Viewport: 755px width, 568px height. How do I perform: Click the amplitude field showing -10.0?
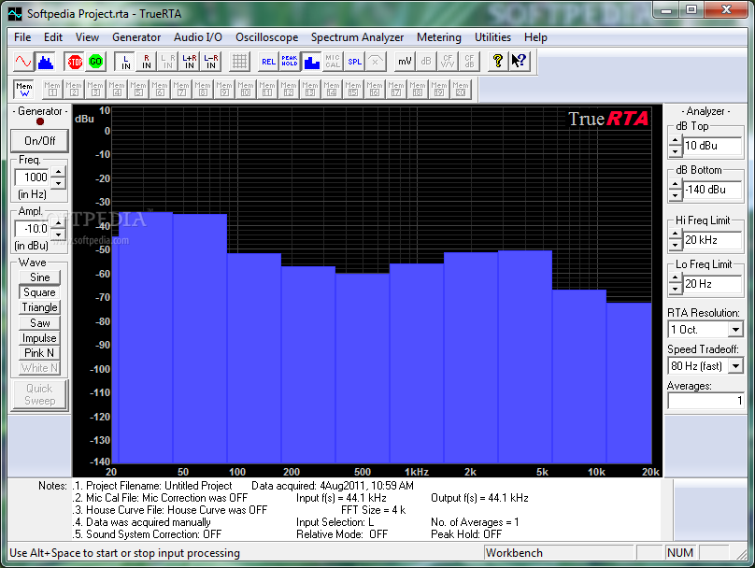(34, 229)
